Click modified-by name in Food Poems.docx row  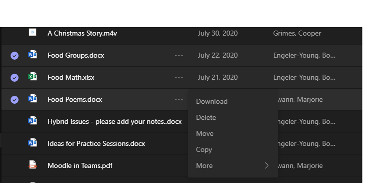pyautogui.click(x=300, y=99)
